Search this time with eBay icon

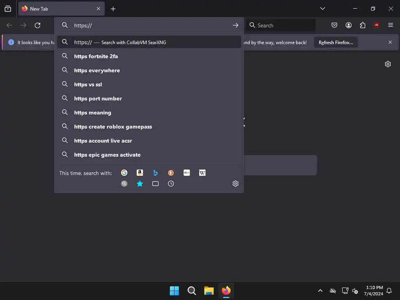(x=187, y=173)
